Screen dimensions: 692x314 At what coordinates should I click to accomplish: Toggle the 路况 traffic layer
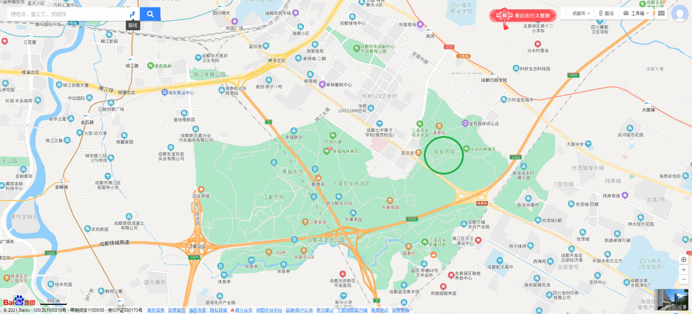(x=606, y=13)
